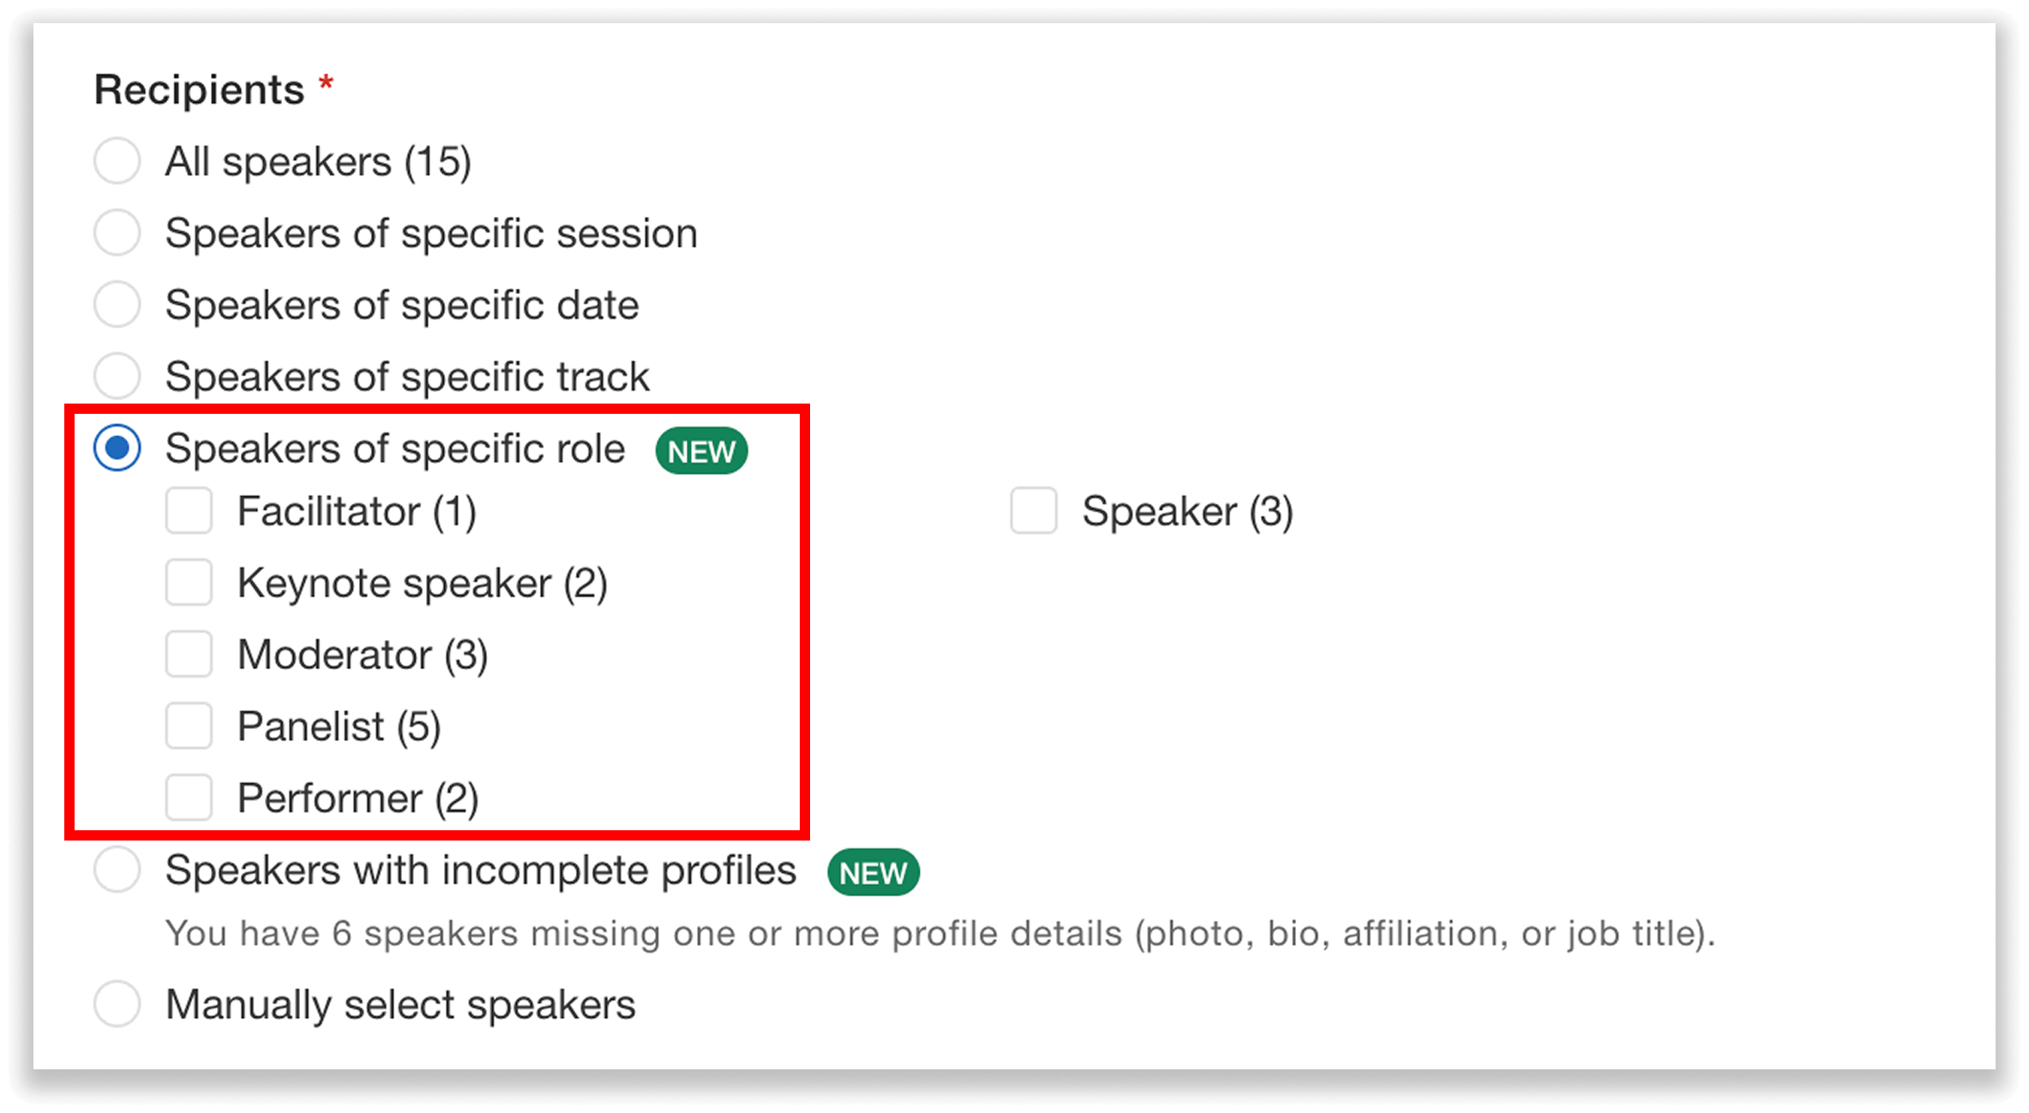Check the Moderator (3) role
The width and height of the screenshot is (2029, 1113).
tap(189, 654)
